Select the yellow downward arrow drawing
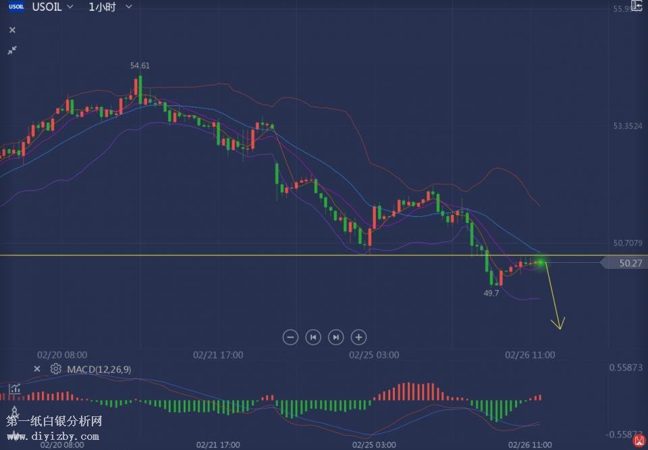648x450 pixels. pyautogui.click(x=554, y=297)
